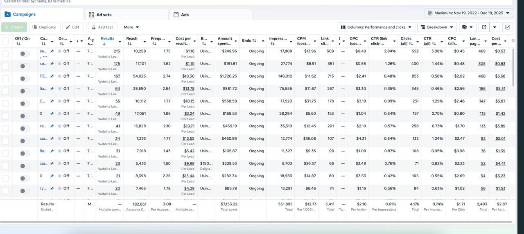This screenshot has width=524, height=234.
Task: Click the customize columns circle icon in header
Action: (513, 41)
